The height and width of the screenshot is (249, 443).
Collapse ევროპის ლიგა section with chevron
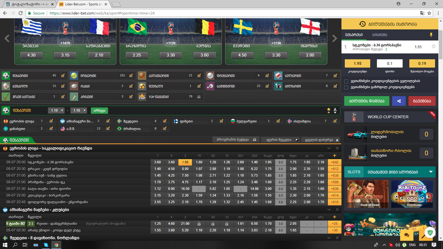click(329, 148)
